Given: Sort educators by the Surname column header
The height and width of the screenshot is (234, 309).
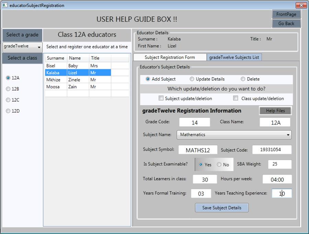Looking at the screenshot, I should [56, 58].
